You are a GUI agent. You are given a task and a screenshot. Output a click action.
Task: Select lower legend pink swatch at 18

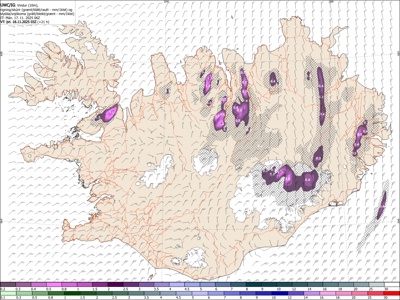pyautogui.click(x=343, y=293)
